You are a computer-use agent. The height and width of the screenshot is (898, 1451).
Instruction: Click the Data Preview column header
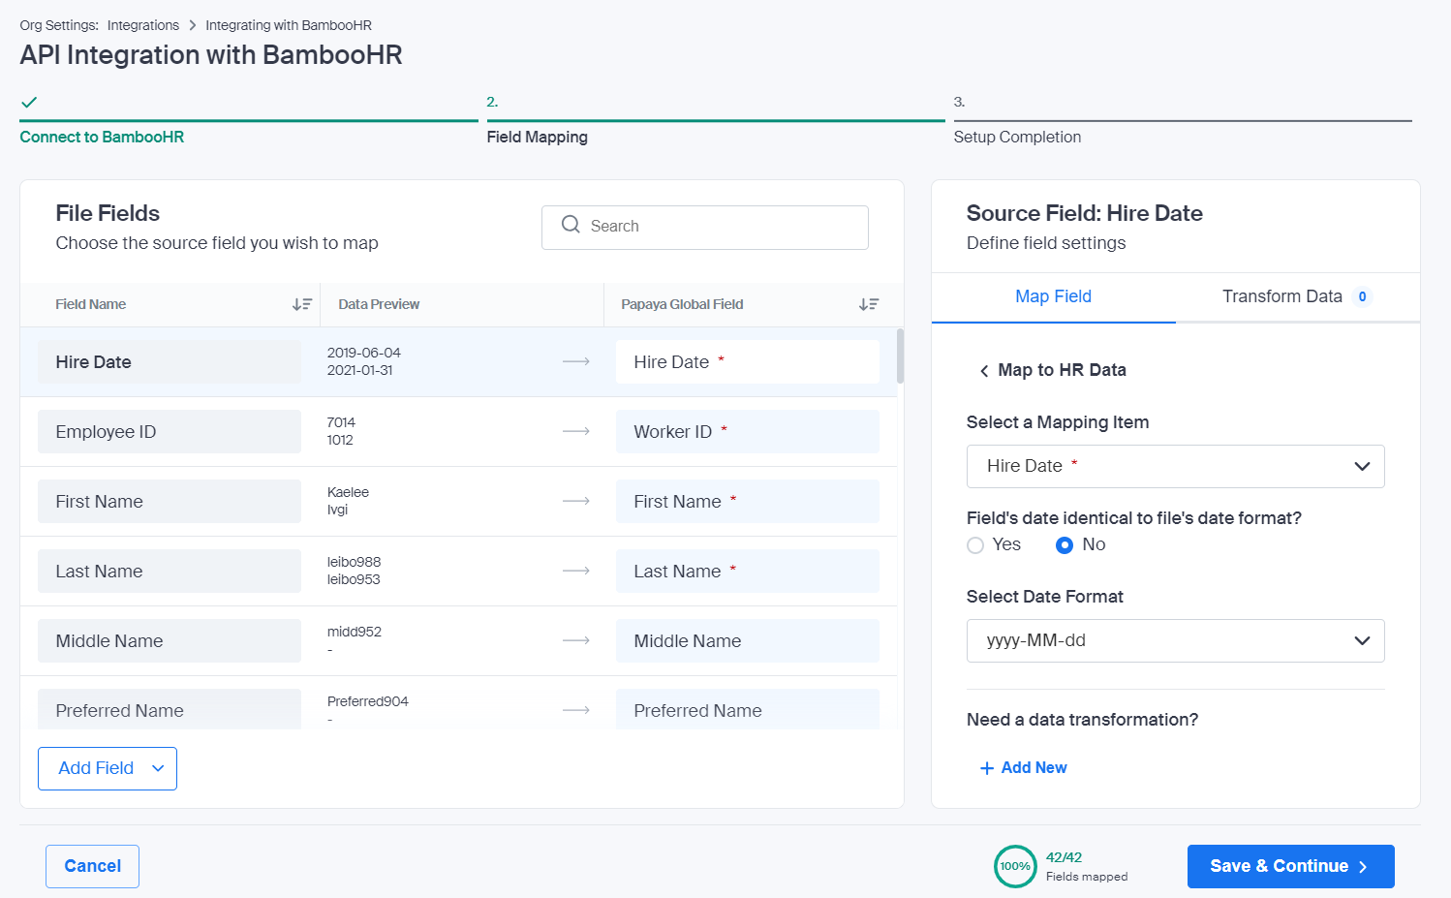[379, 304]
